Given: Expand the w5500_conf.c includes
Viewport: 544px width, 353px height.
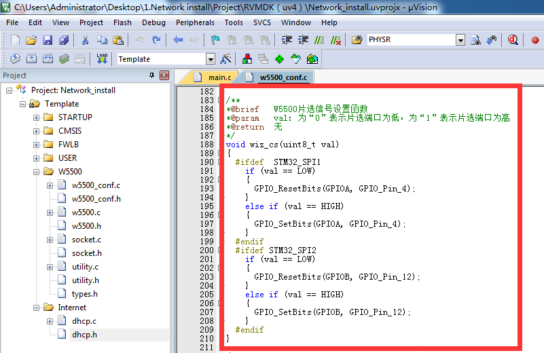Looking at the screenshot, I should [x=50, y=185].
